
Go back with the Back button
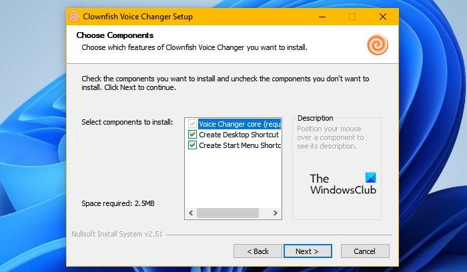coord(258,251)
